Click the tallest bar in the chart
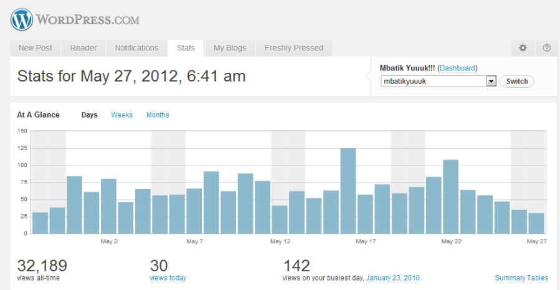Screen dimensions: 560x290 click(x=348, y=190)
